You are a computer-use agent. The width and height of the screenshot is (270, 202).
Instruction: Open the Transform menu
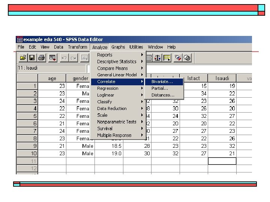(x=78, y=47)
